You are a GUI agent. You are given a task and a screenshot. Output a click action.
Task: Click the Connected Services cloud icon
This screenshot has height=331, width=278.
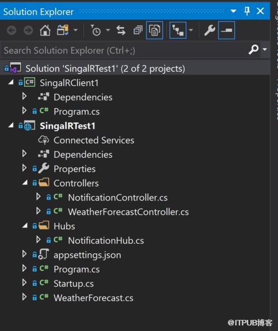[43, 140]
